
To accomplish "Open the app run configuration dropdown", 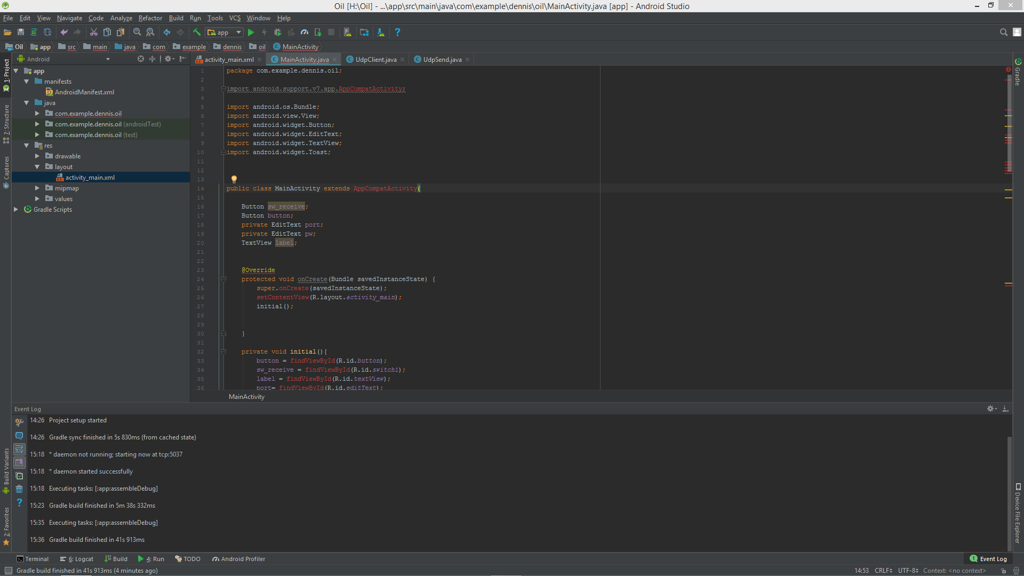I will click(x=225, y=33).
